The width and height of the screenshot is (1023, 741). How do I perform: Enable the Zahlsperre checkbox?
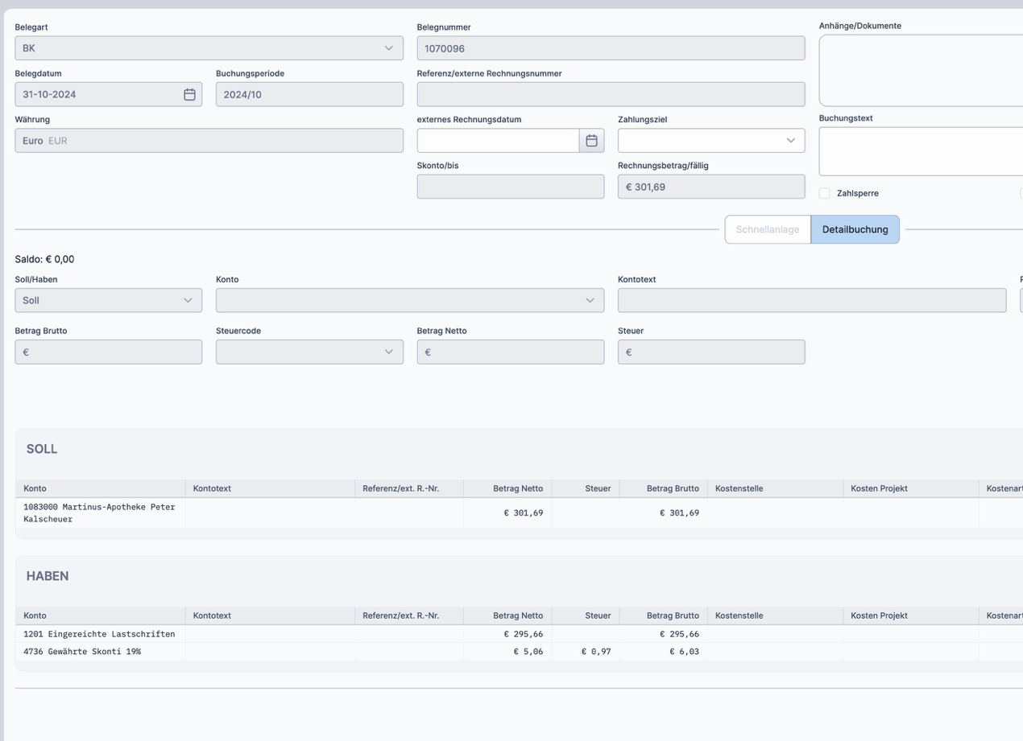pyautogui.click(x=824, y=194)
